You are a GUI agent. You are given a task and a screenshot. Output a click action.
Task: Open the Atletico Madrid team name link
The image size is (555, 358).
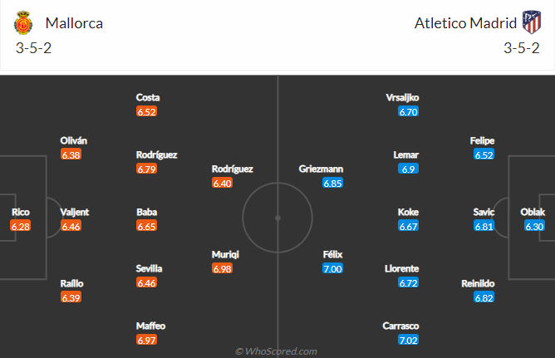(x=465, y=23)
